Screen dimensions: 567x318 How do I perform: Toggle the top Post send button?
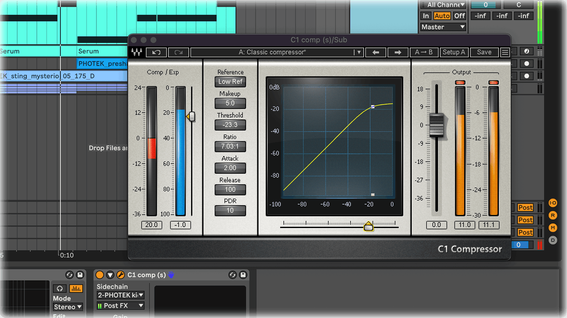pyautogui.click(x=525, y=208)
